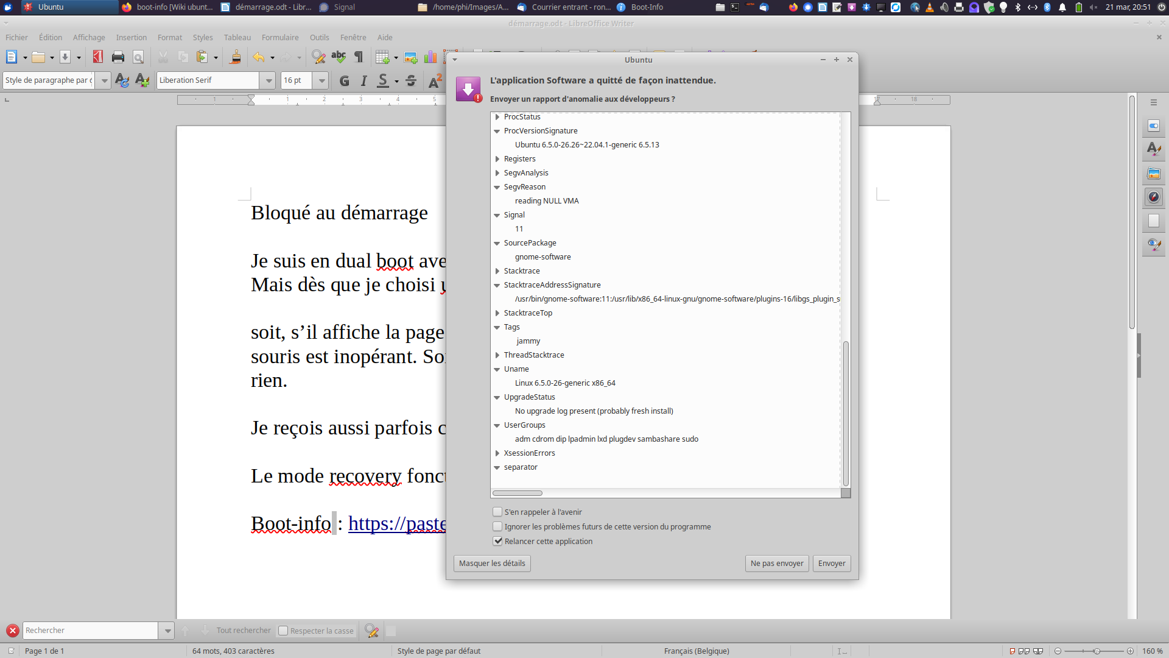Click the Export as PDF icon
Screen dimensions: 1169x658
point(97,57)
